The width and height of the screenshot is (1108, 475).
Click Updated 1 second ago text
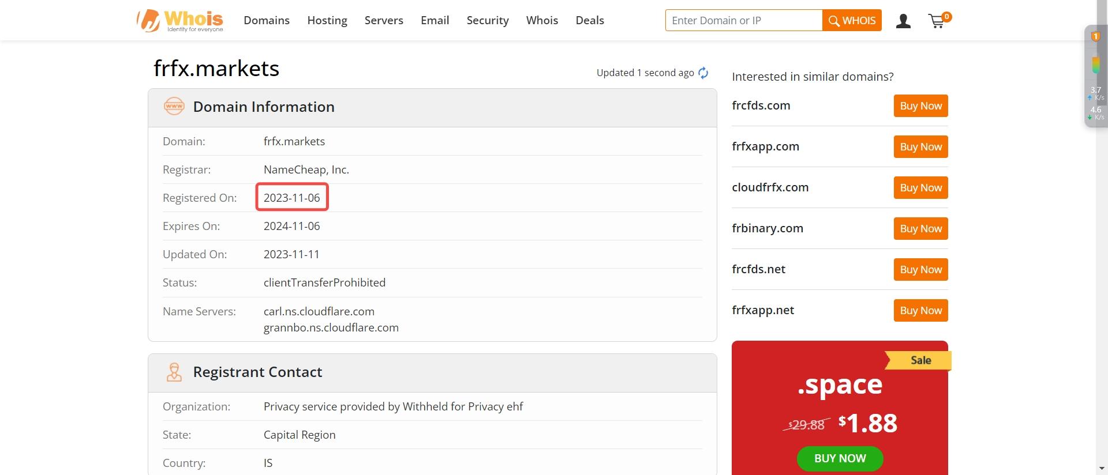click(645, 73)
